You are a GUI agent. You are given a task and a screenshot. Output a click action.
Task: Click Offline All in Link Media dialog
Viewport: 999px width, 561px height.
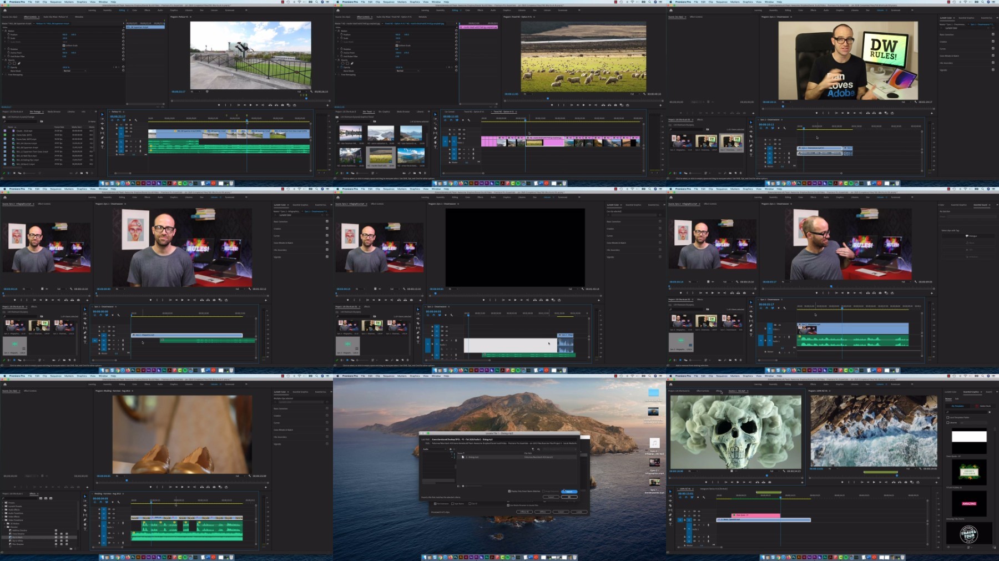click(x=524, y=512)
